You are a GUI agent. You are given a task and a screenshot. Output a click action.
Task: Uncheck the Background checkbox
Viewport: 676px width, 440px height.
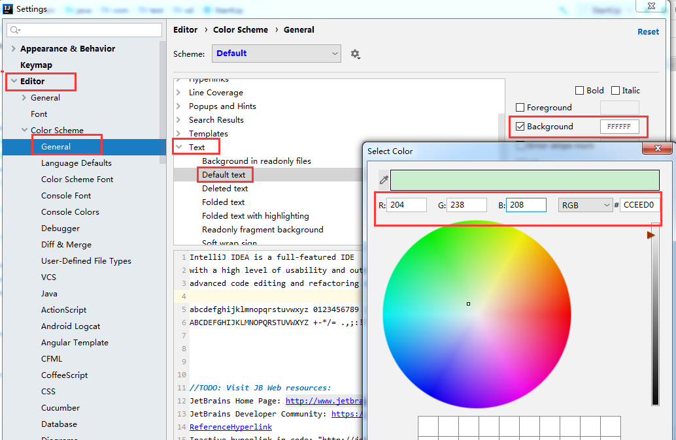point(520,126)
